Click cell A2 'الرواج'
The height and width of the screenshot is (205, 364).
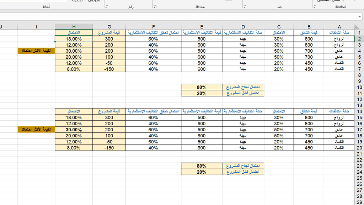339,39
